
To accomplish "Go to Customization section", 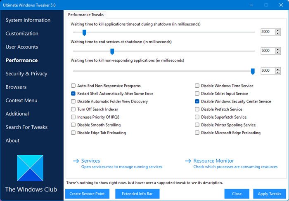I will pos(22,33).
